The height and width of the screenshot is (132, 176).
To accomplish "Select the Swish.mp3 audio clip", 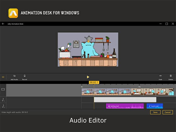I will (x=155, y=106).
